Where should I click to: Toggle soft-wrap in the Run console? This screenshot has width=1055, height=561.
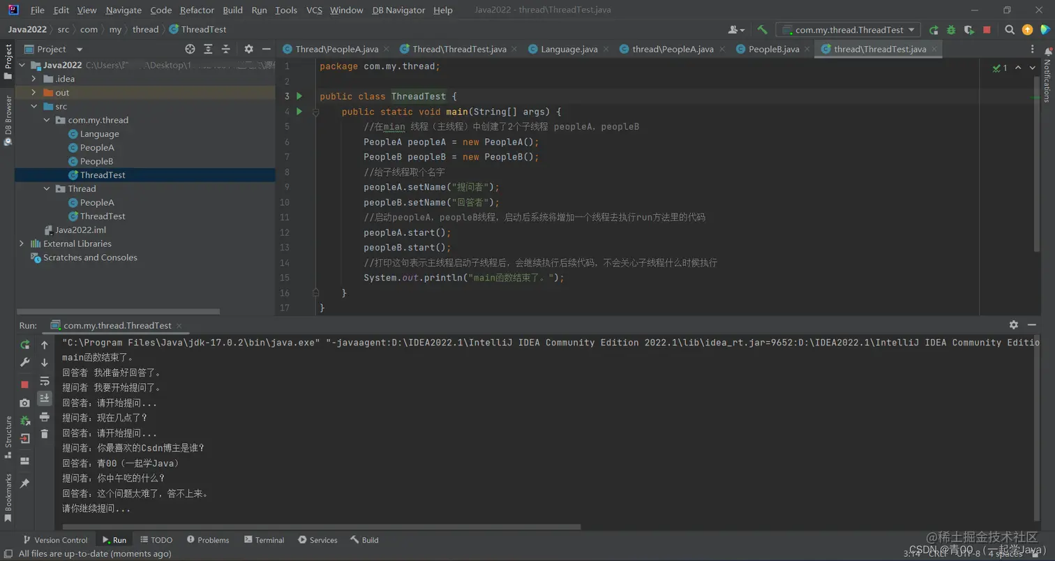tap(45, 380)
